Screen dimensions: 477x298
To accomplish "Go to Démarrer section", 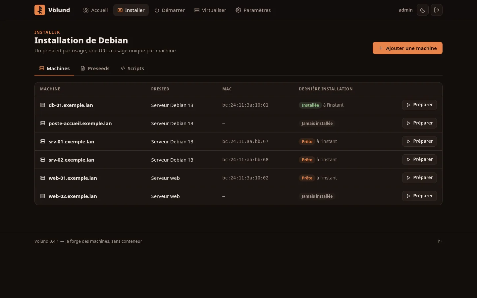I will pos(170,10).
